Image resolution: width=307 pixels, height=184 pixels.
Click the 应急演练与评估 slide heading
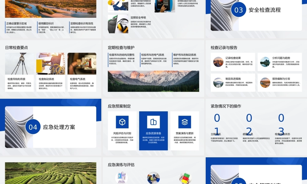pos(121,165)
